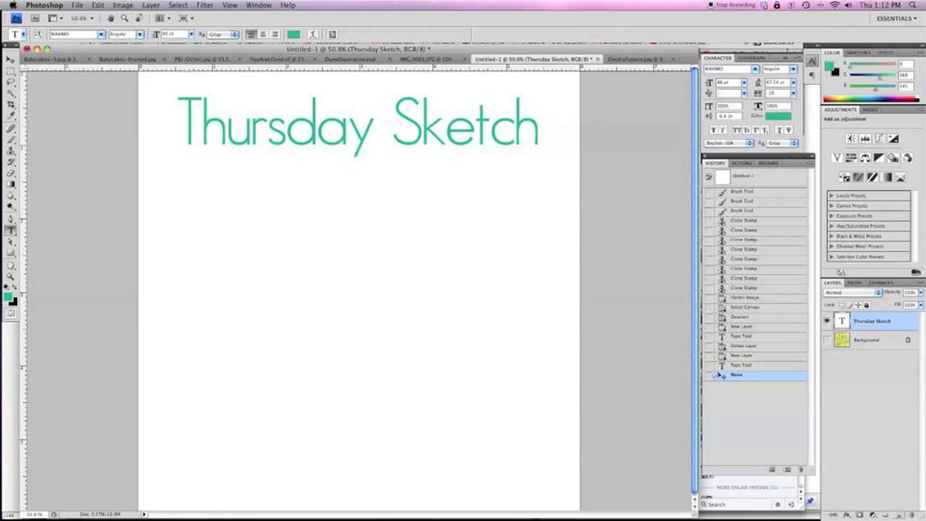Viewport: 926px width, 521px height.
Task: Click the layer style fx icon
Action: pos(847,515)
